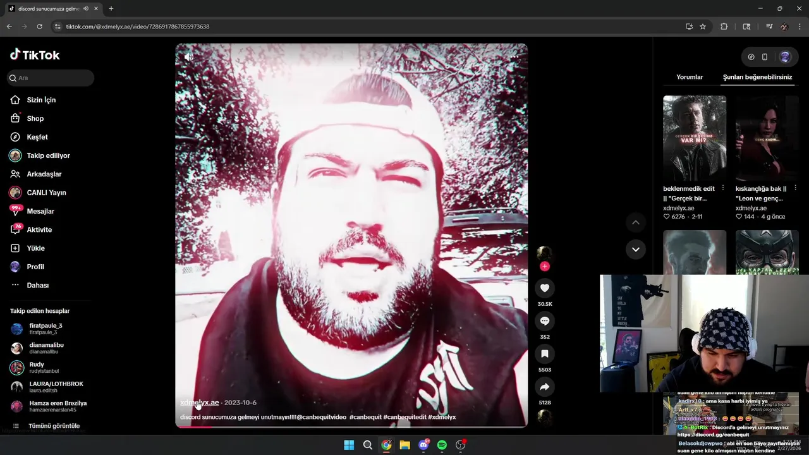The image size is (809, 455).
Task: Switch to Yorumlar tab
Action: pos(690,77)
